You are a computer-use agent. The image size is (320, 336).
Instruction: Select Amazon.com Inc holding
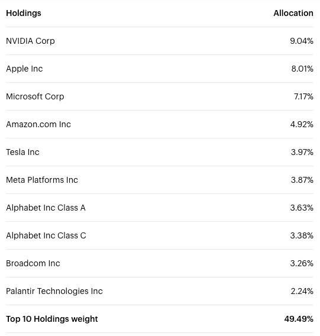tap(38, 124)
